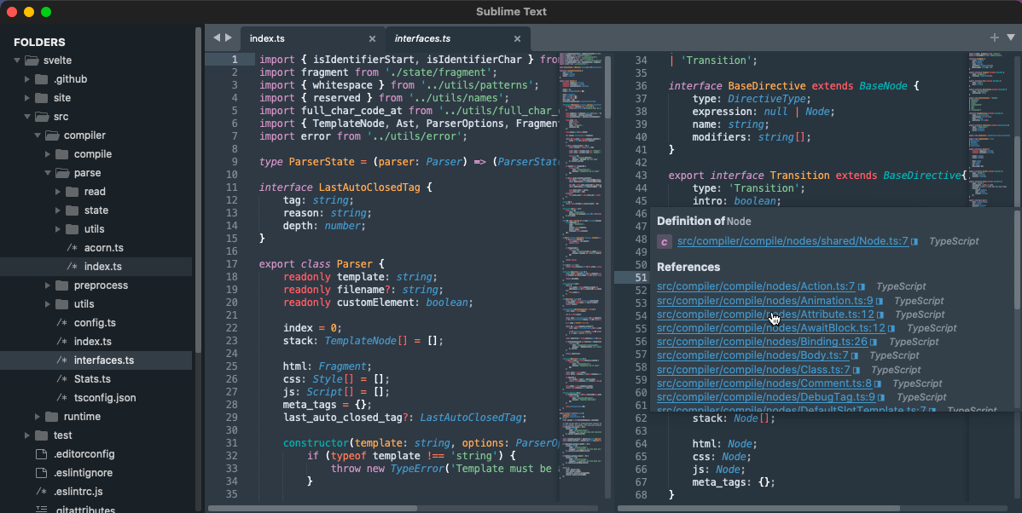Add a new tab with plus icon
Viewport: 1022px width, 513px height.
pos(995,37)
